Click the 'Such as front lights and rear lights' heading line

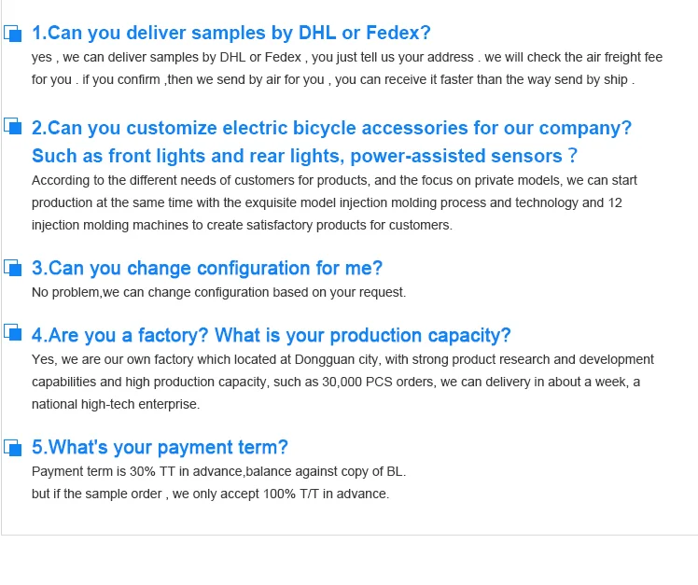click(304, 156)
